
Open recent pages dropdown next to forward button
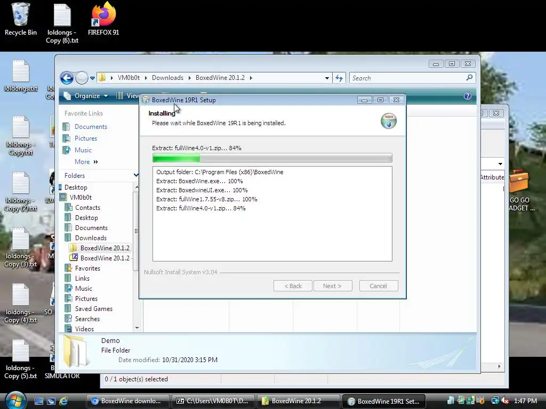point(92,78)
